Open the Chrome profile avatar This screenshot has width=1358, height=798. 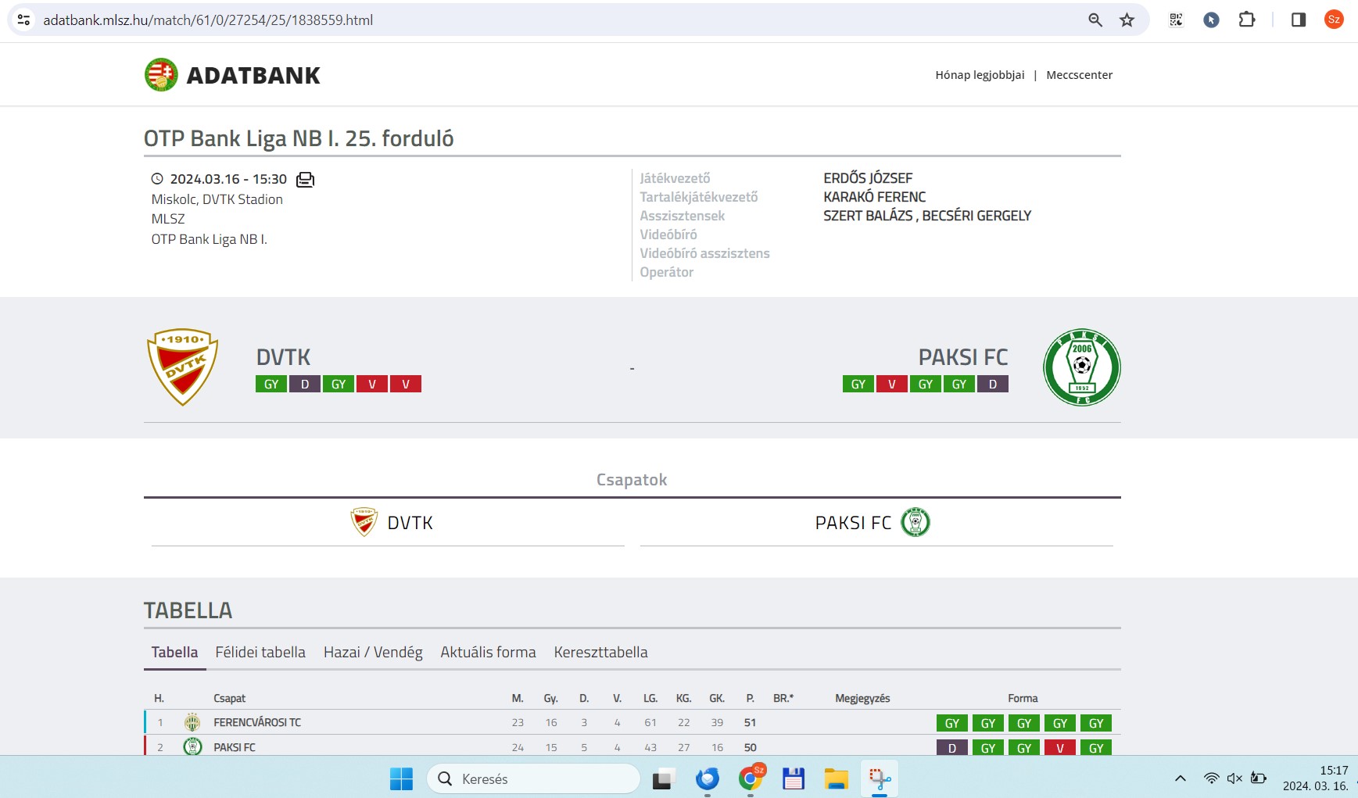[1334, 20]
